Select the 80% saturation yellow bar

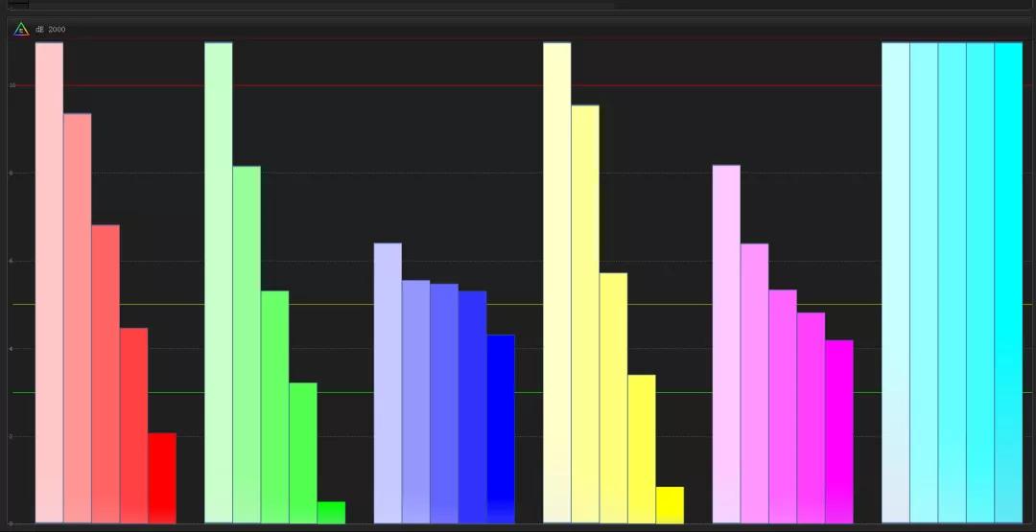pyautogui.click(x=642, y=449)
